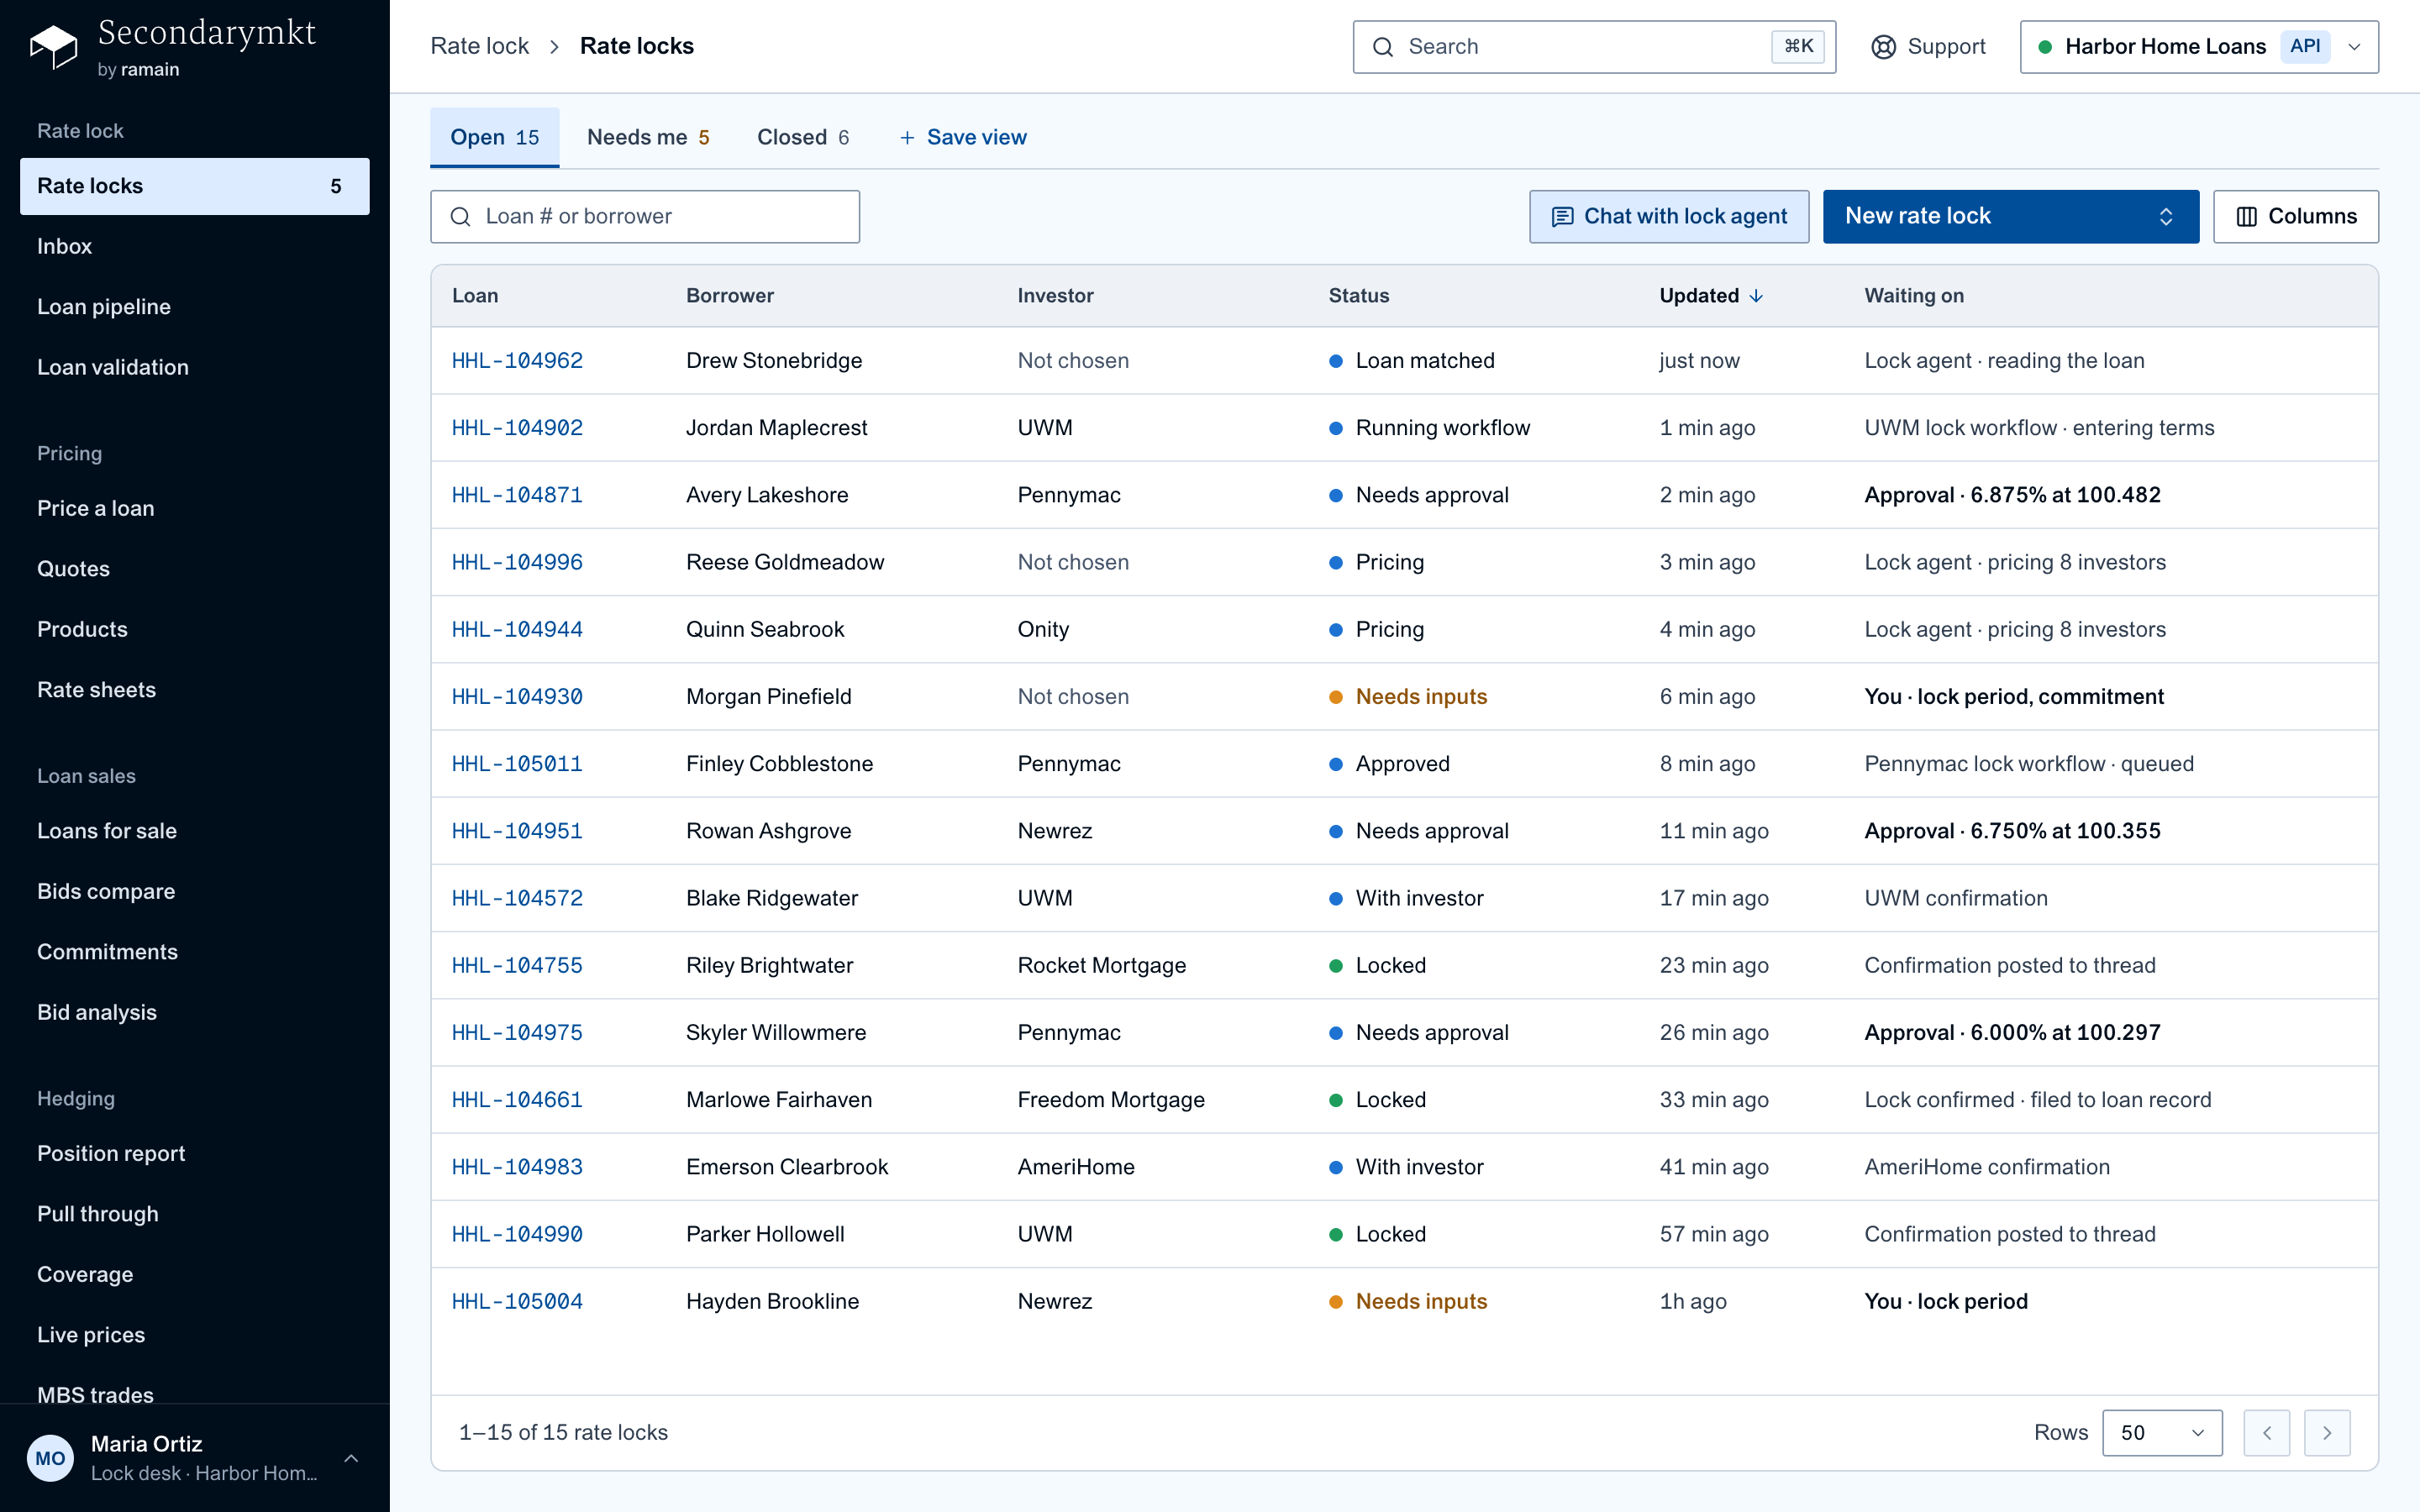Click the Status column header
Screen dimensions: 2420x1512
pyautogui.click(x=1358, y=296)
